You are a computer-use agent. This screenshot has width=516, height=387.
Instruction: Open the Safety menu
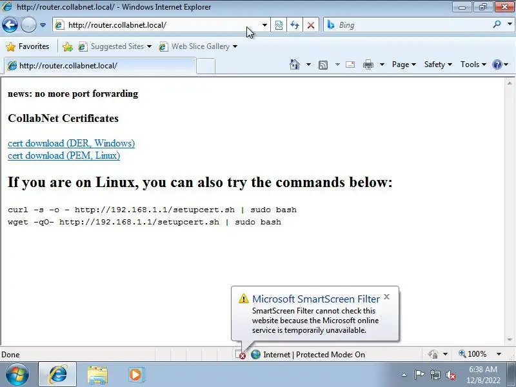click(x=438, y=64)
